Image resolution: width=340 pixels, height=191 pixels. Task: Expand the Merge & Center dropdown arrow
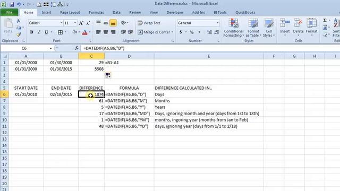coord(172,32)
